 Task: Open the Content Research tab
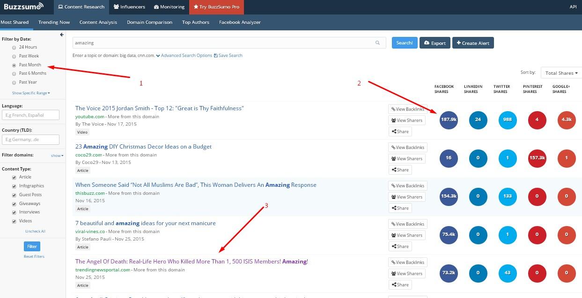click(x=81, y=7)
